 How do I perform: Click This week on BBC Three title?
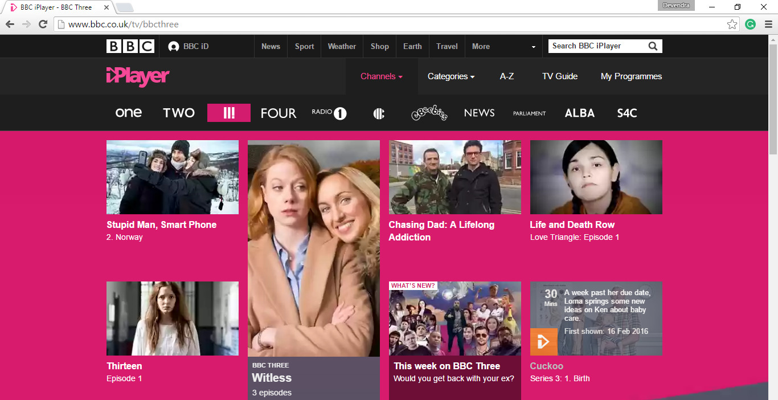tap(447, 366)
